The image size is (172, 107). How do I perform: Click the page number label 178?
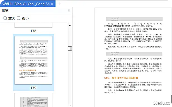pos(33,31)
